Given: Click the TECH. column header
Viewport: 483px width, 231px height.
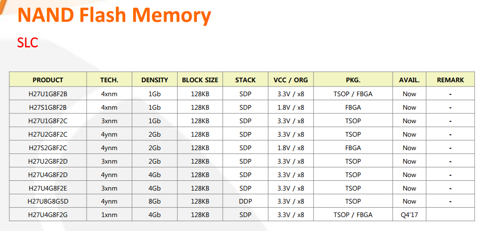Looking at the screenshot, I should click(109, 80).
